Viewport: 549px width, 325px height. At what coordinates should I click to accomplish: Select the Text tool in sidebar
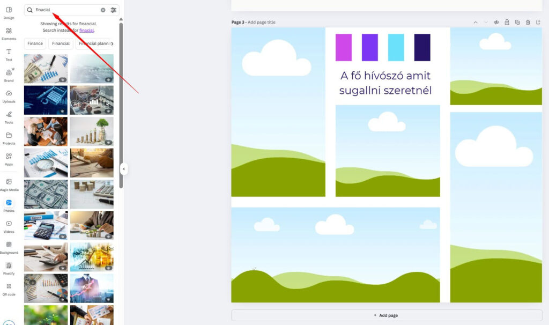pos(9,54)
